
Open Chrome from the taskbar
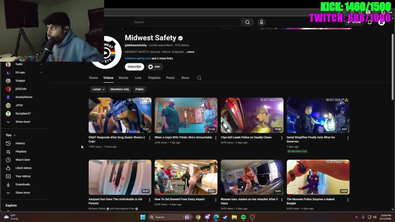point(198,217)
